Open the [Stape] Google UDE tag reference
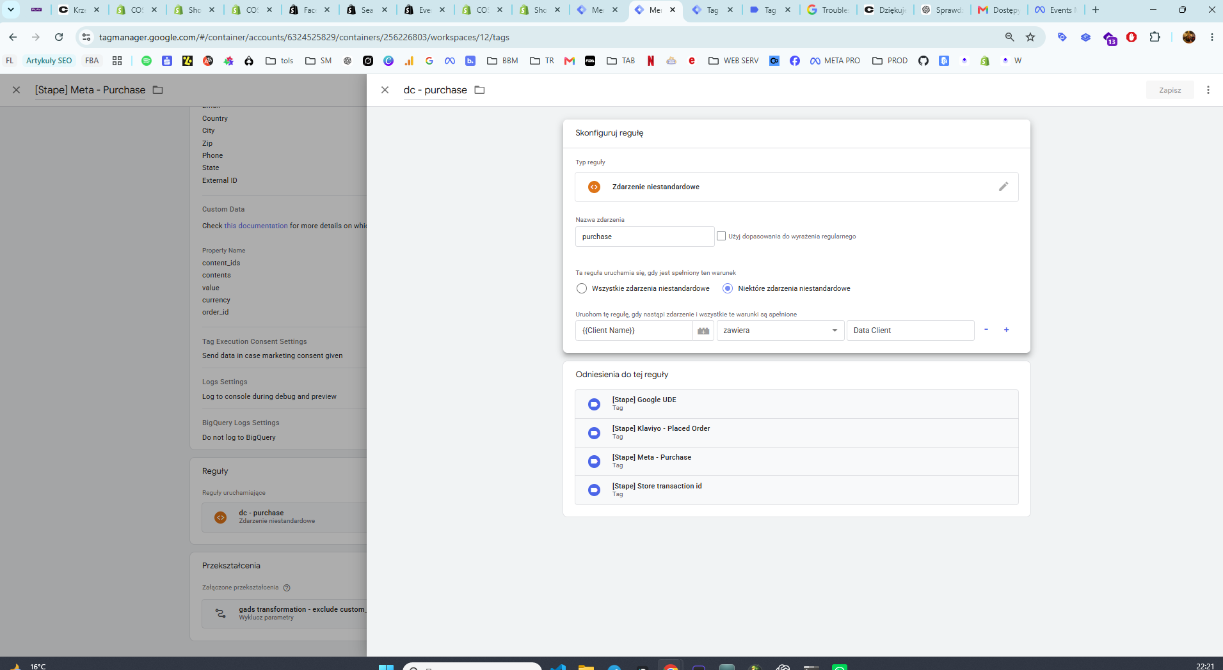The height and width of the screenshot is (670, 1223). pos(796,404)
